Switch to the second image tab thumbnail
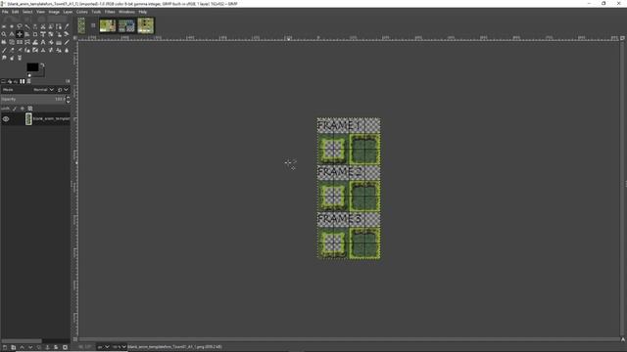 [x=108, y=25]
